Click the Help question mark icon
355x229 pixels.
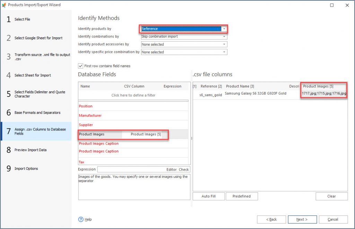click(x=81, y=219)
